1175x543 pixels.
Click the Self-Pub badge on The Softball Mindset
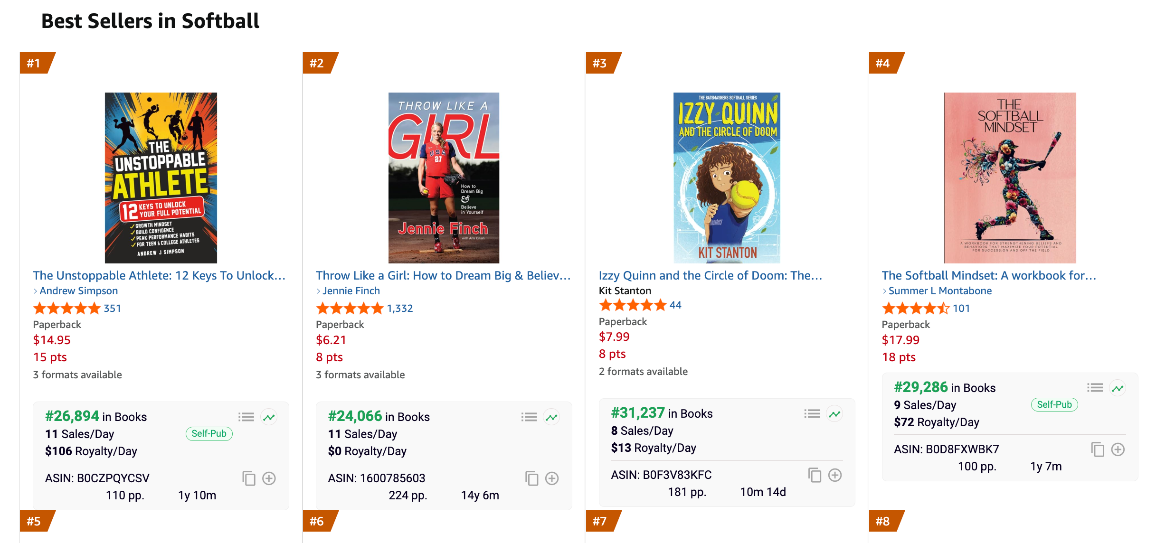tap(1054, 404)
